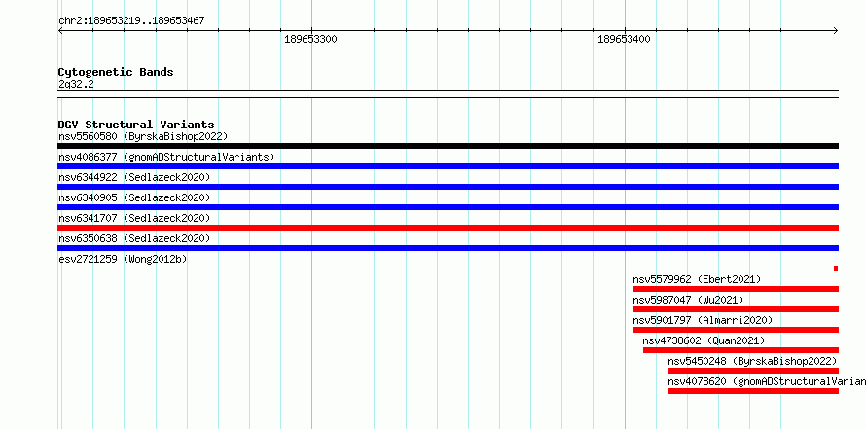Click the right arrowhead of the ruler

(836, 31)
